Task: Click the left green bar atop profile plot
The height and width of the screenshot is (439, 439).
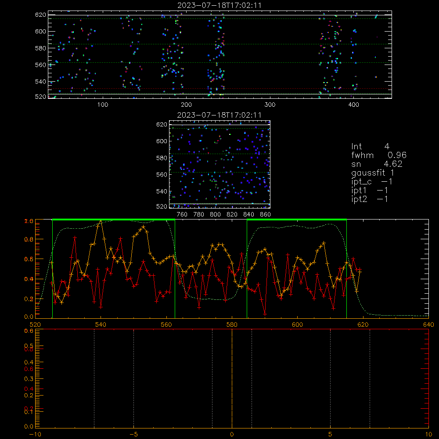Action: (x=114, y=219)
